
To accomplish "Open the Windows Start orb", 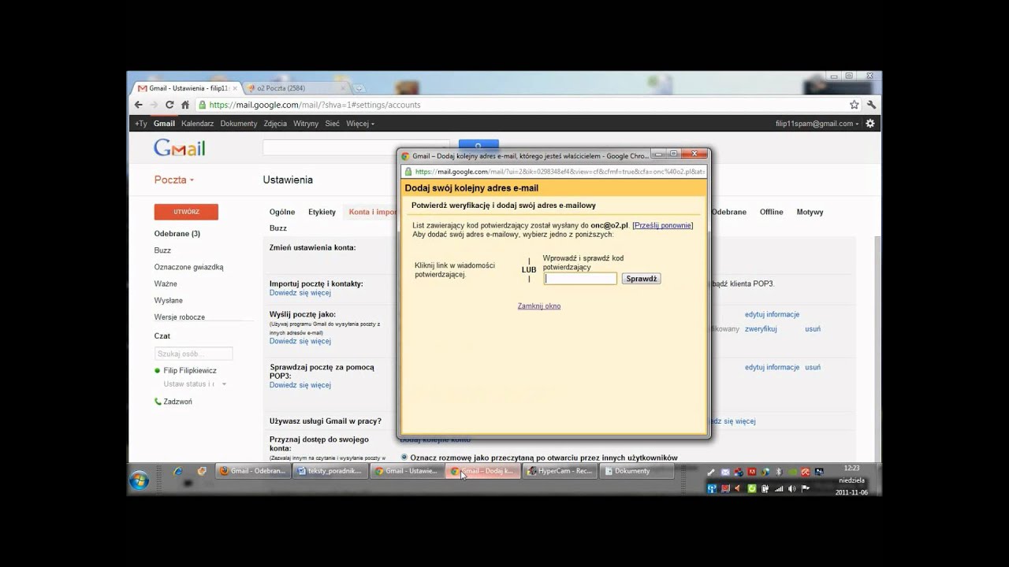I will point(140,480).
